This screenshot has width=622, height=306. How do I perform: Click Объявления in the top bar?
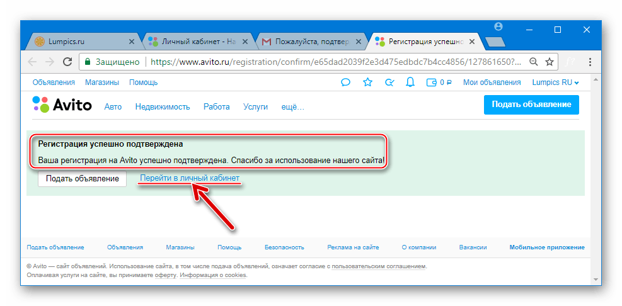[x=54, y=82]
